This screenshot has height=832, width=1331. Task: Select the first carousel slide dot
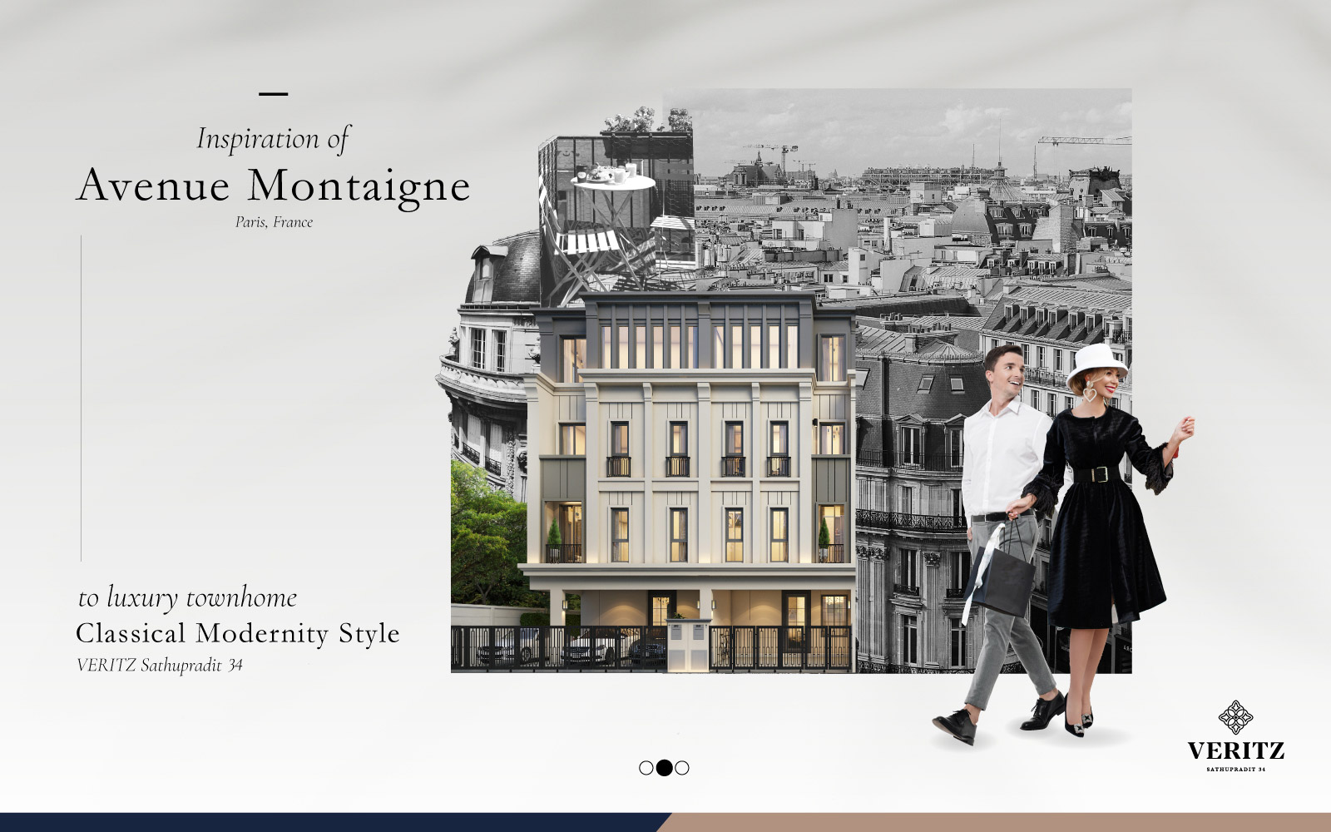[646, 768]
